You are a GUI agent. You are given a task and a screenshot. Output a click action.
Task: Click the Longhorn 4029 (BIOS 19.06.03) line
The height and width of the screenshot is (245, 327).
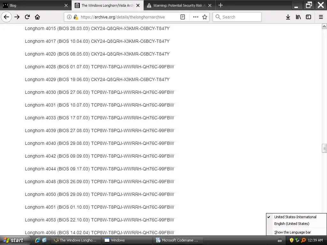(97, 79)
